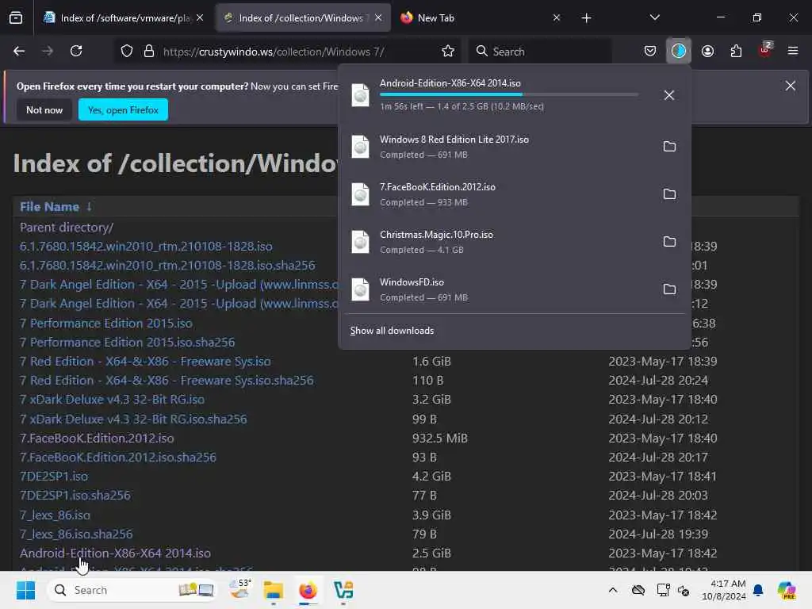Viewport: 812px width, 609px height.
Task: Open 7 Red Edition Freeware Sys.iso.sha256
Action: [x=167, y=381]
